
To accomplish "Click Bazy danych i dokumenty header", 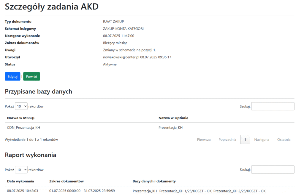I will [x=154, y=181].
